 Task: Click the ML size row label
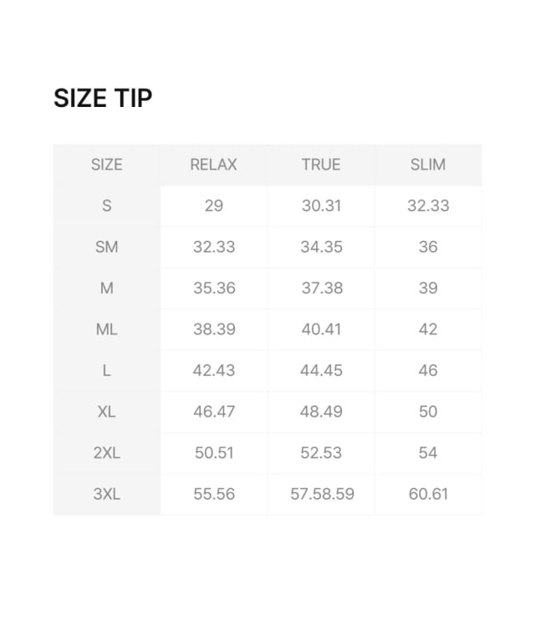[106, 329]
